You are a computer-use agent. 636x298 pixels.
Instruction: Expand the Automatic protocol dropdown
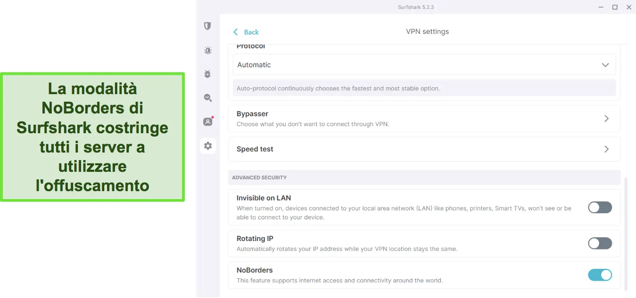[424, 65]
